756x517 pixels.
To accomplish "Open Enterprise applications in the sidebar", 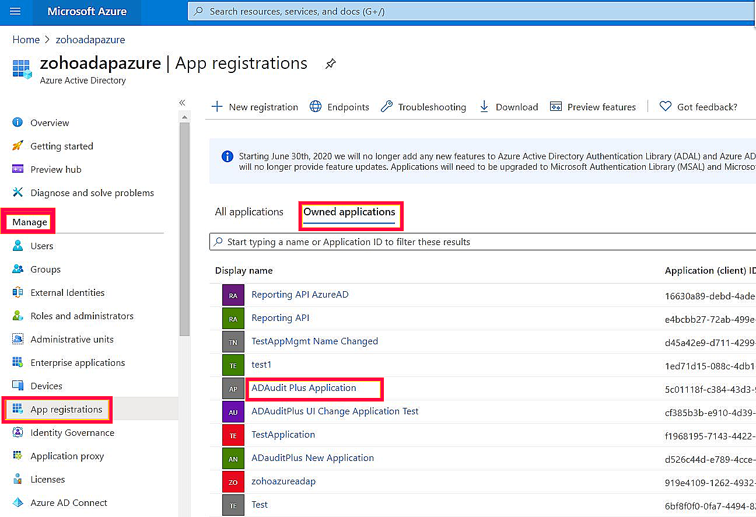I will pyautogui.click(x=78, y=362).
